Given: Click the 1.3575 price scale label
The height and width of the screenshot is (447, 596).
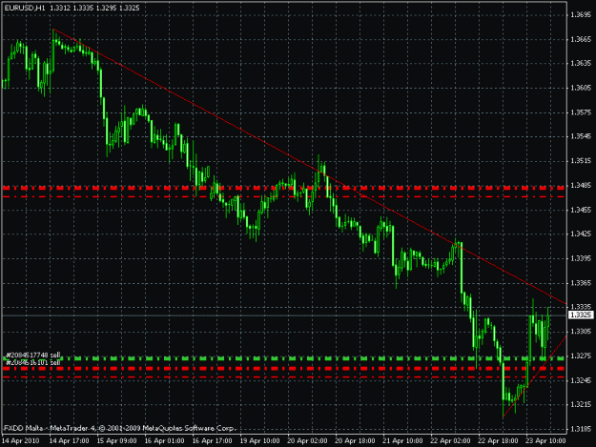Looking at the screenshot, I should tap(581, 112).
